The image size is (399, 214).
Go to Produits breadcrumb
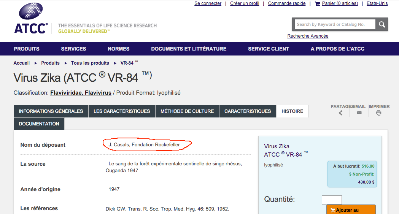[x=50, y=63]
